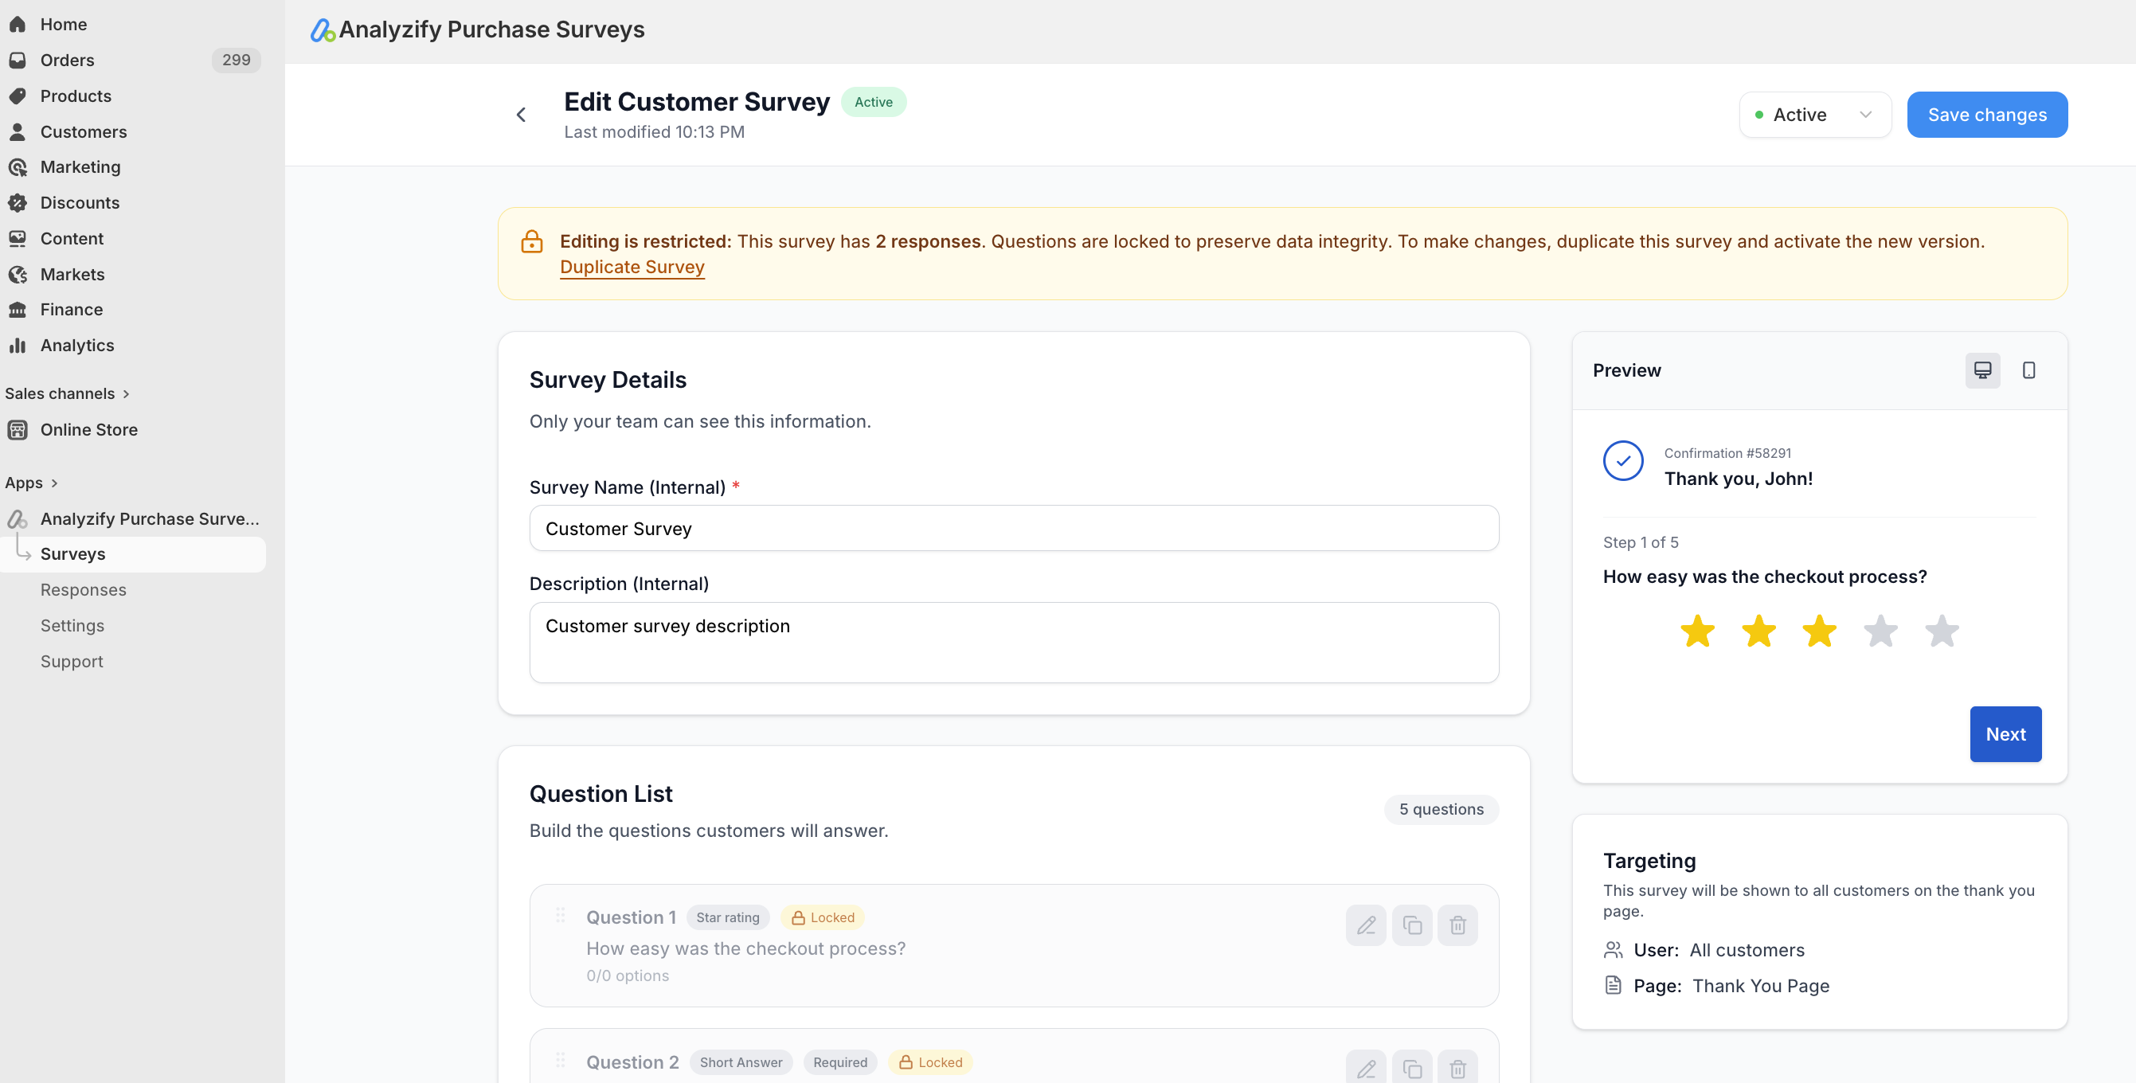Open Responses in the sidebar
This screenshot has width=2136, height=1083.
coord(83,589)
